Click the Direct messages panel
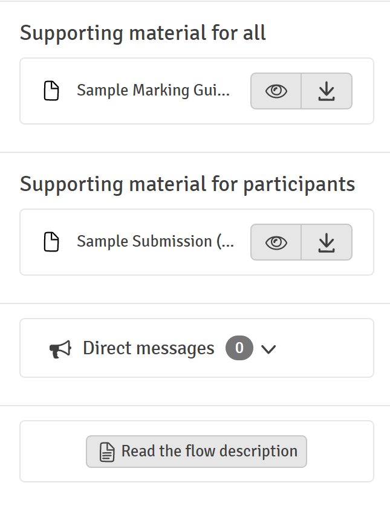Screen dimensions: 390x509 (197, 348)
